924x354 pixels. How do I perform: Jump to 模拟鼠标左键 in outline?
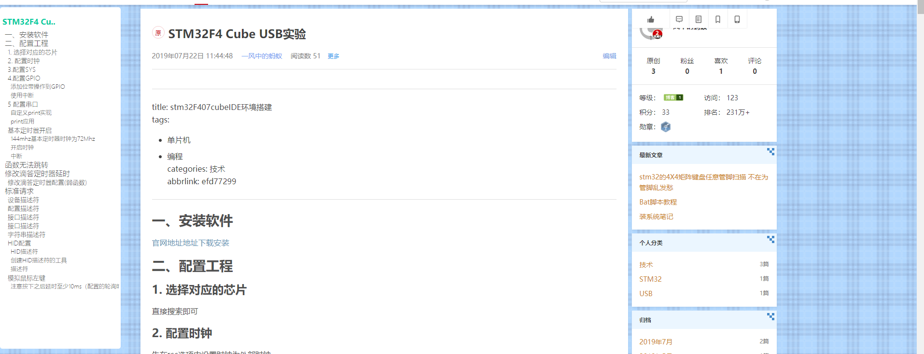27,278
